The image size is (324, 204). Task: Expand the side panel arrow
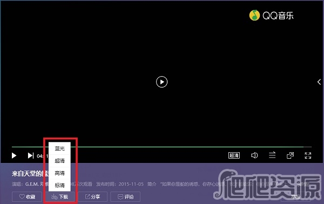tap(319, 82)
